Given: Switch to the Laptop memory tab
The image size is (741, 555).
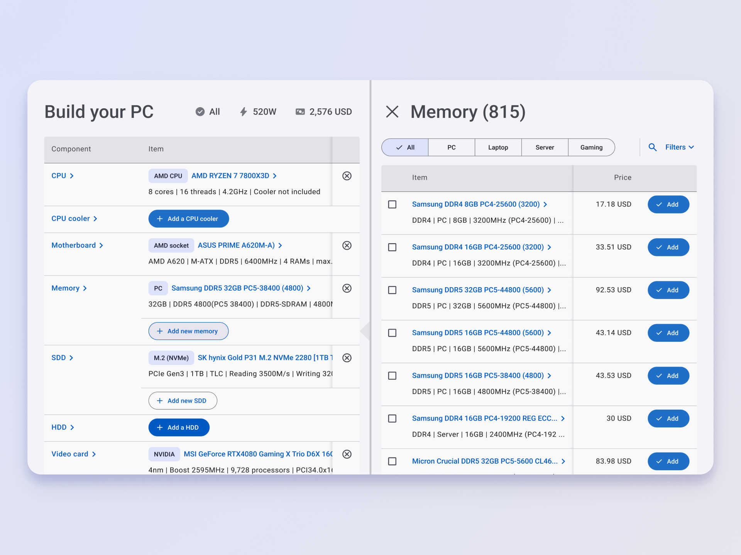Looking at the screenshot, I should click(498, 147).
